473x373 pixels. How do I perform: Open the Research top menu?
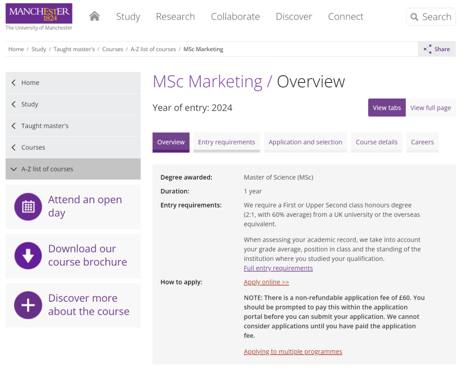click(x=175, y=16)
